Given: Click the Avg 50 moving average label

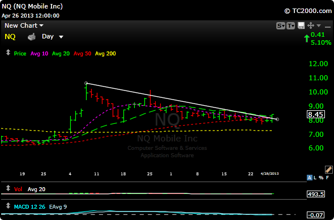Looking at the screenshot, I should pyautogui.click(x=82, y=54).
